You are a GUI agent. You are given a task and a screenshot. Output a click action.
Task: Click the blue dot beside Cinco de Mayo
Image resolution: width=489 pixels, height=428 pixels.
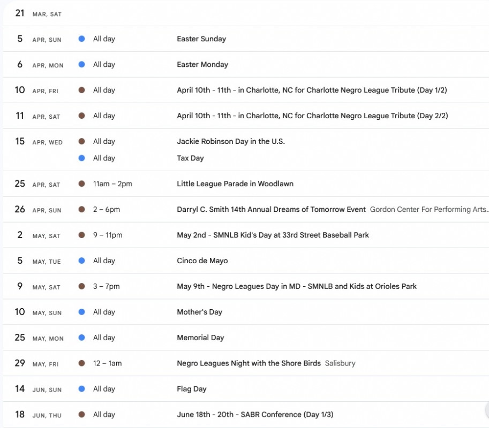[81, 261]
